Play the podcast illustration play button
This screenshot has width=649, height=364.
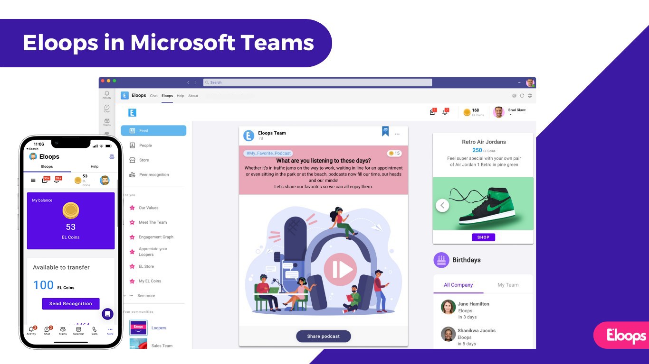tap(340, 269)
